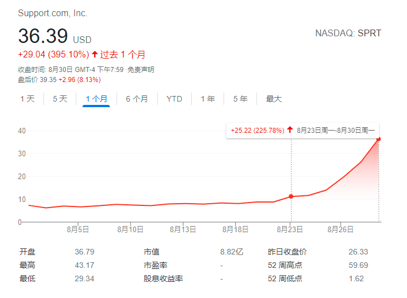
Task: Switch to the 1 天 range tab
Action: tap(27, 99)
